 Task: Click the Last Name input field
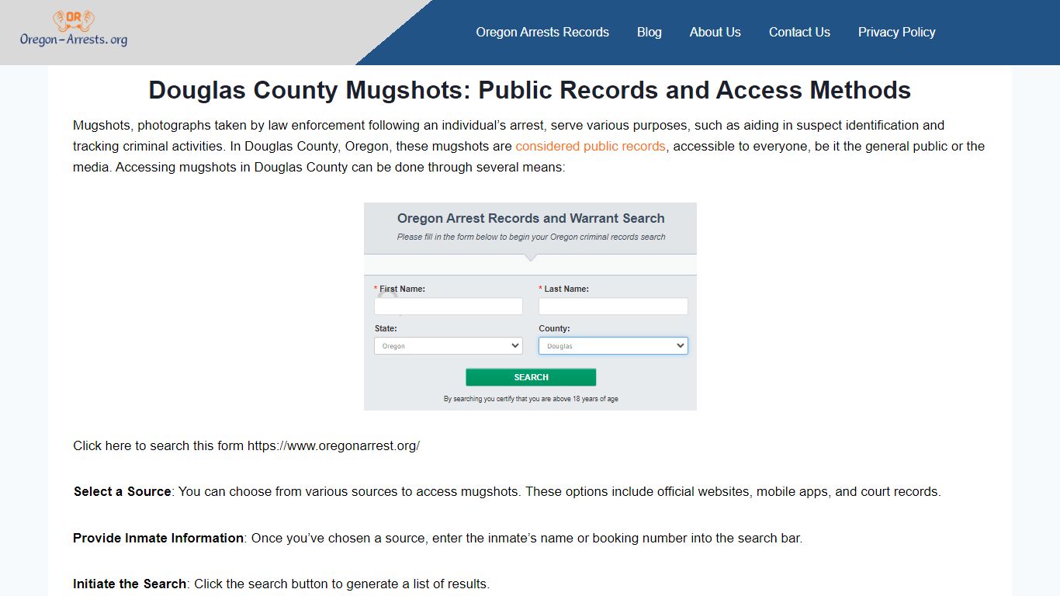pyautogui.click(x=613, y=307)
